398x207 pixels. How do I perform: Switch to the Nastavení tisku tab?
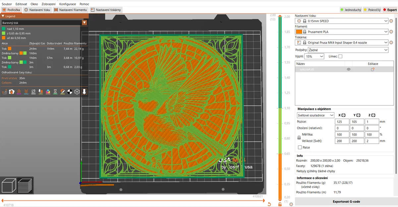pos(37,10)
